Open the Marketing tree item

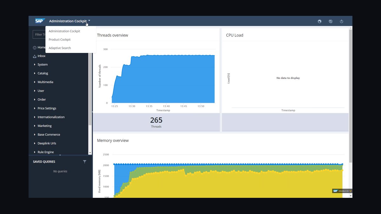tap(44, 126)
